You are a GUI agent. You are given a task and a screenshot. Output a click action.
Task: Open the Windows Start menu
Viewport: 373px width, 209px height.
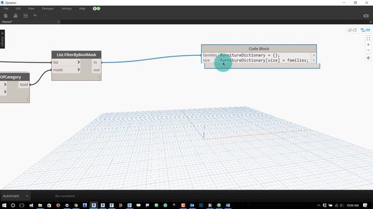click(x=4, y=205)
